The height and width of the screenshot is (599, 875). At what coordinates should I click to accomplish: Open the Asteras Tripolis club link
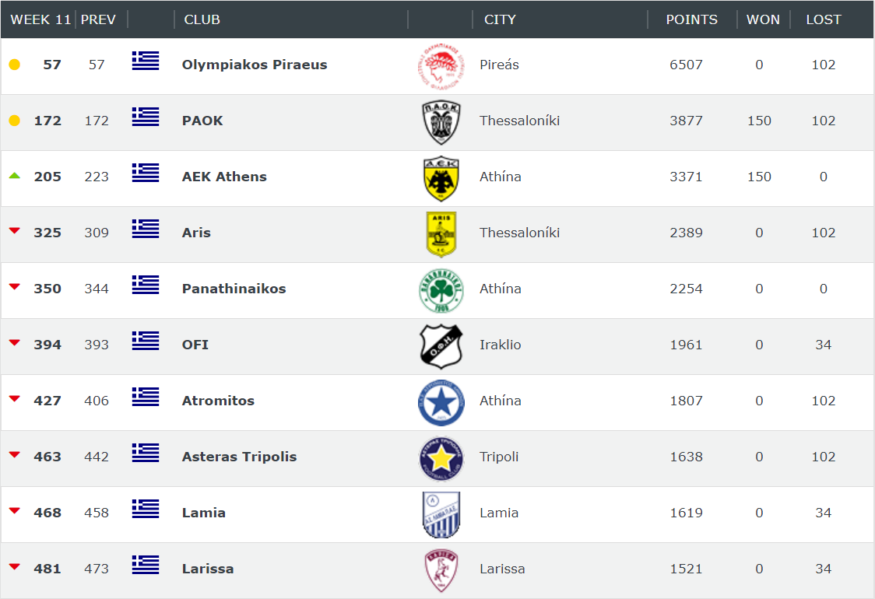[239, 456]
